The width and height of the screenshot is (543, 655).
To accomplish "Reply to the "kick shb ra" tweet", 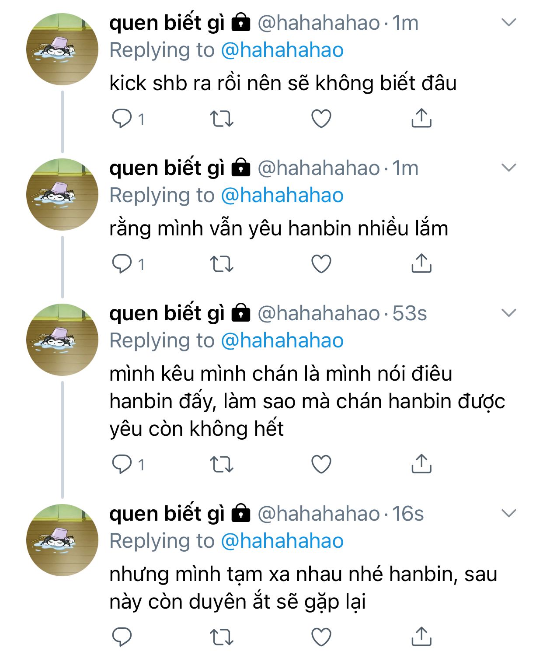I will [x=122, y=119].
